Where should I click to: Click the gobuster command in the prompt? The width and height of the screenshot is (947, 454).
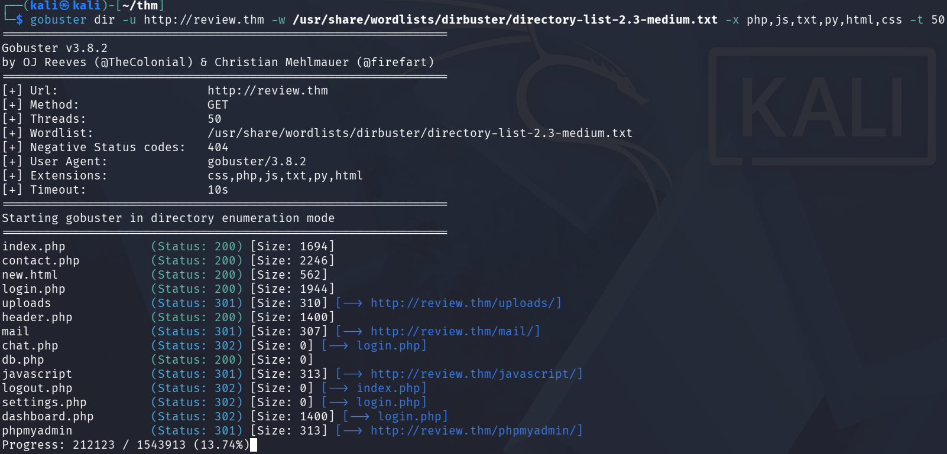(x=59, y=19)
